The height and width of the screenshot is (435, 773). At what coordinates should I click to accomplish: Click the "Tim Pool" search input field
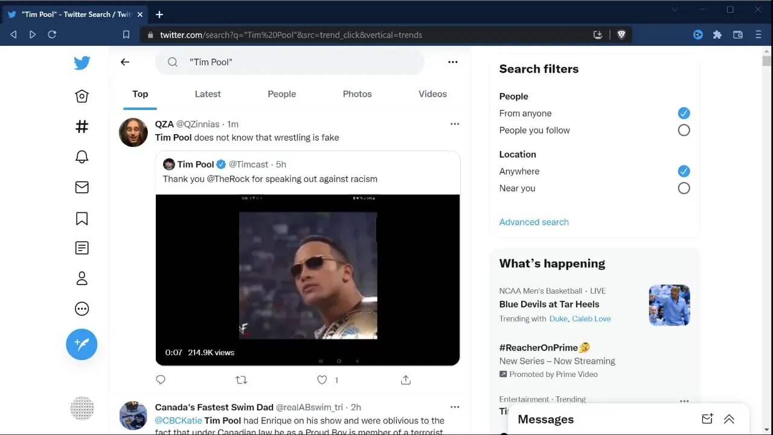[290, 62]
